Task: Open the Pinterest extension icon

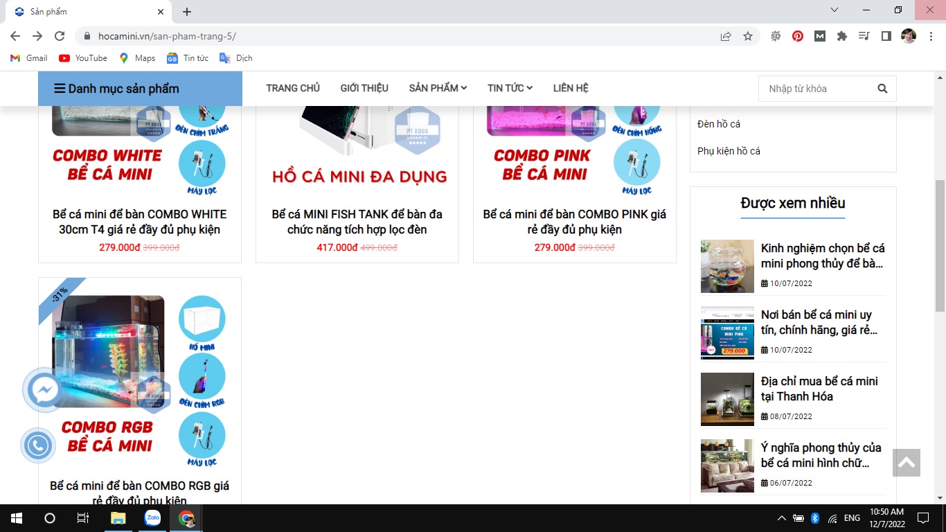Action: coord(798,36)
